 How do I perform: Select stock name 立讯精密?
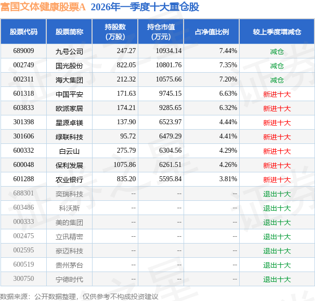(69, 237)
